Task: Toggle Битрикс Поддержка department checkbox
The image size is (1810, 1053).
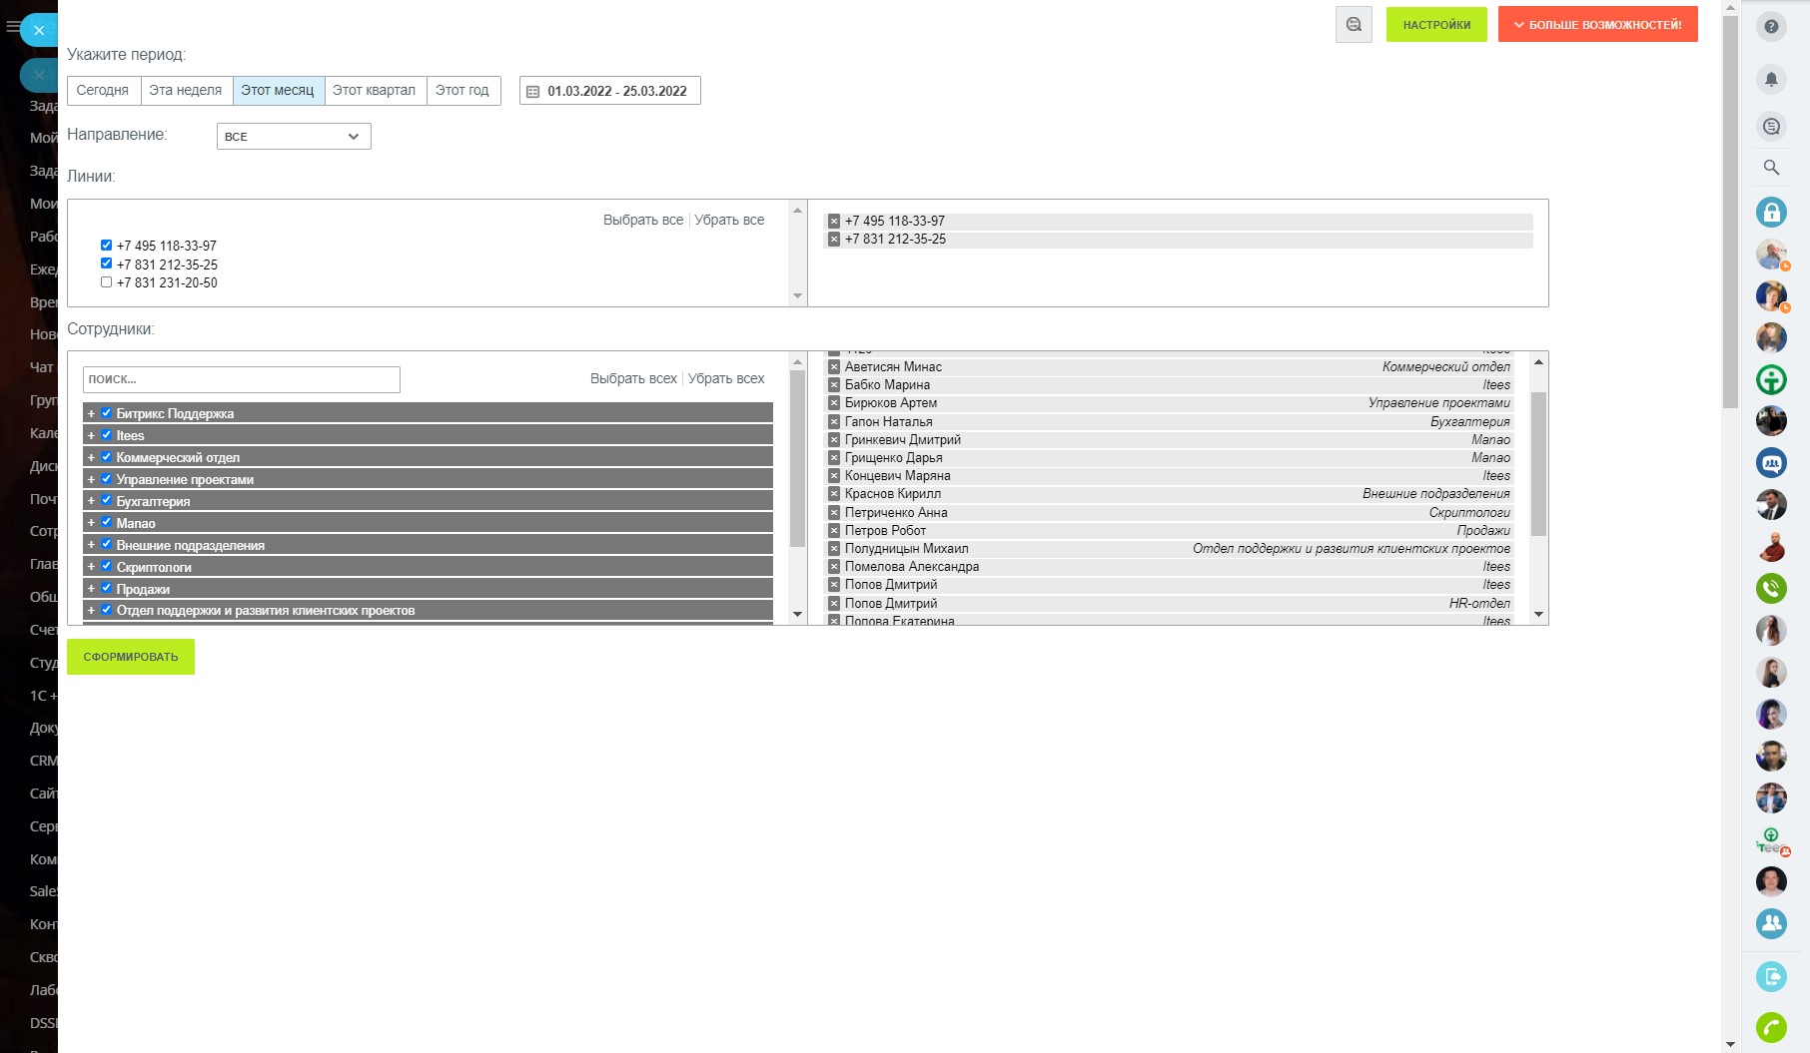Action: (106, 413)
